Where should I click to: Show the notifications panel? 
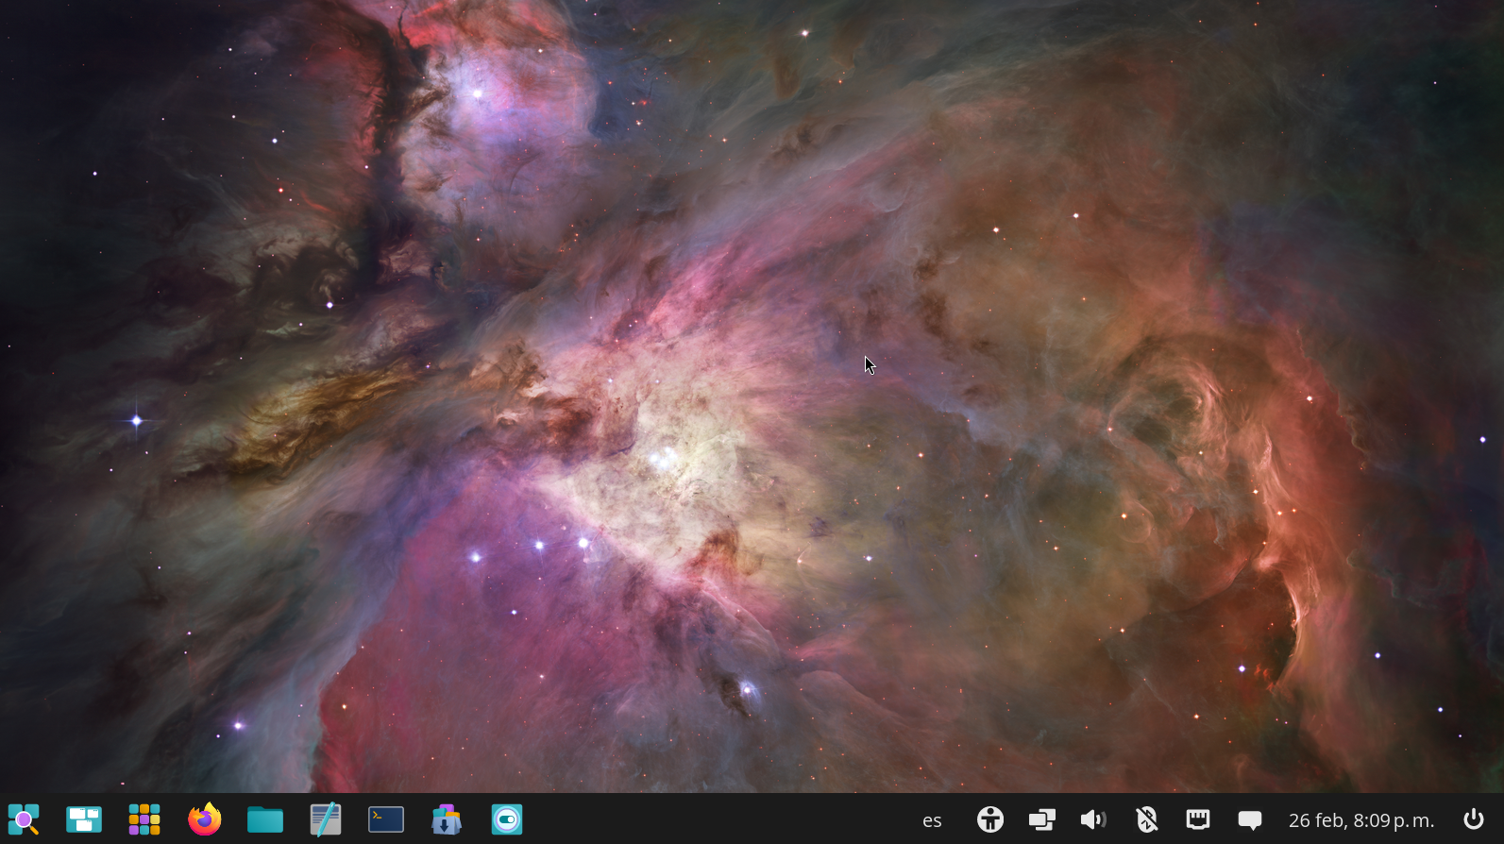(x=1250, y=819)
